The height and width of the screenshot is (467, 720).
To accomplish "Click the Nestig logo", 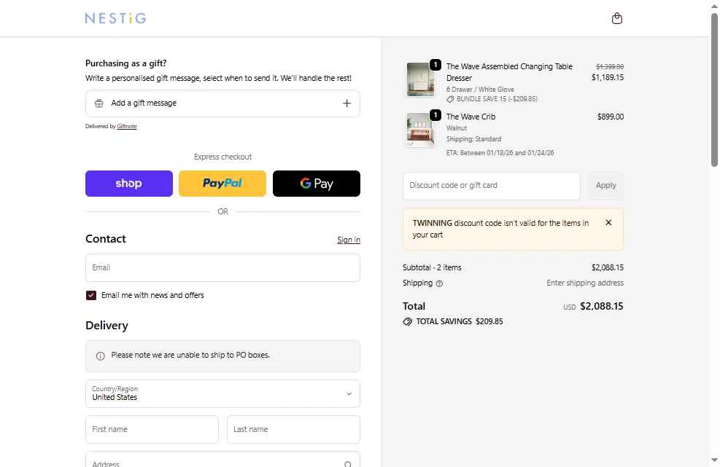I will pos(115,18).
